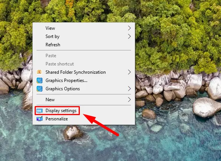The height and width of the screenshot is (161, 221).
Task: Expand the arrow next to View
Action: (129, 28)
